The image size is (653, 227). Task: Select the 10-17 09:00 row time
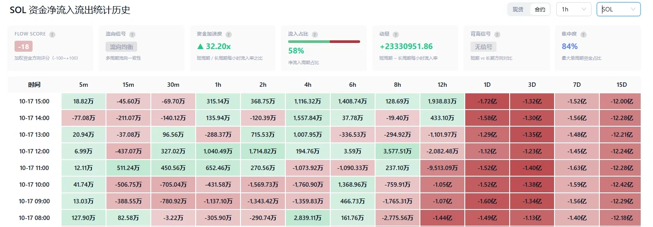click(x=34, y=201)
